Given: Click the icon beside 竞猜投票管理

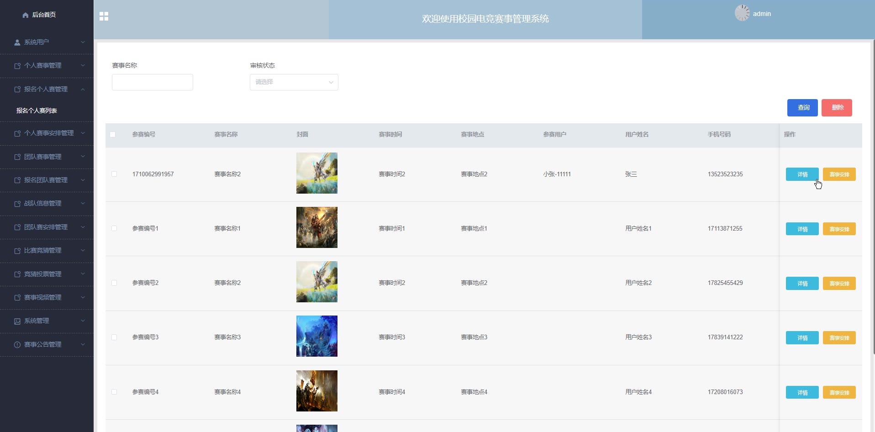Looking at the screenshot, I should [17, 274].
